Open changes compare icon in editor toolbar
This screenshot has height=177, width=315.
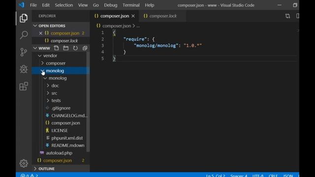287,16
